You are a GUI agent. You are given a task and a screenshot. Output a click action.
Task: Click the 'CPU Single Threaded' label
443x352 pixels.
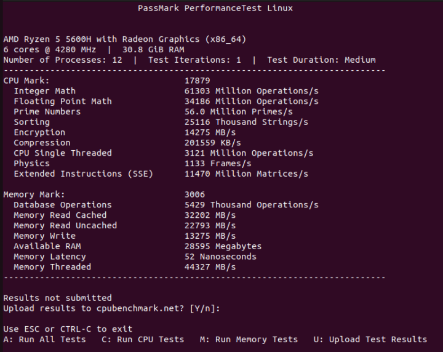63,153
